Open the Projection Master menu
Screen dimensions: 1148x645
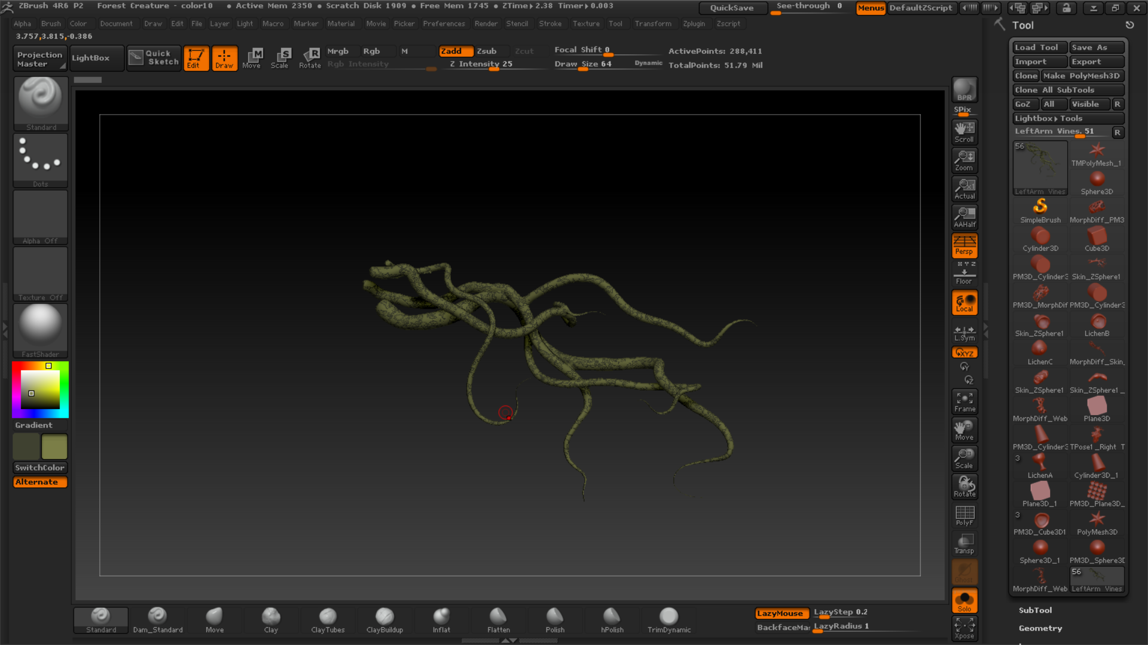[x=39, y=59]
